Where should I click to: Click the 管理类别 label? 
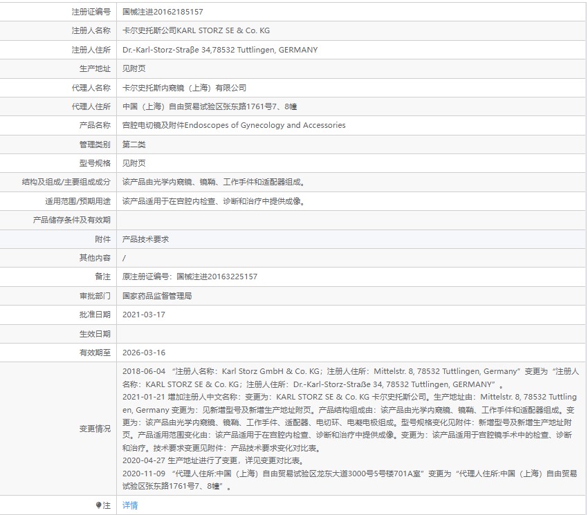point(95,144)
